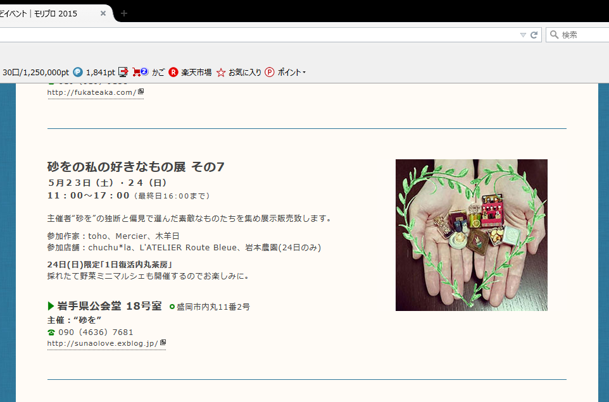Open the fukateaka.com link
Image resolution: width=609 pixels, height=402 pixels.
[x=92, y=93]
